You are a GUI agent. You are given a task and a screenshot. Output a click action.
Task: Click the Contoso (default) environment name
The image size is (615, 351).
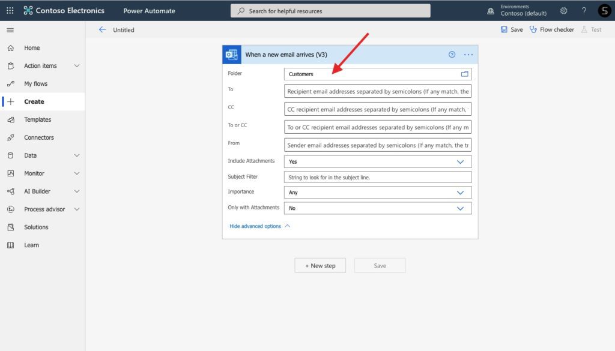(523, 13)
